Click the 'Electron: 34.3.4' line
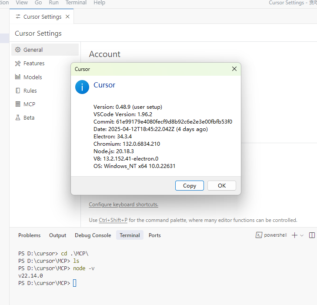 (x=113, y=137)
